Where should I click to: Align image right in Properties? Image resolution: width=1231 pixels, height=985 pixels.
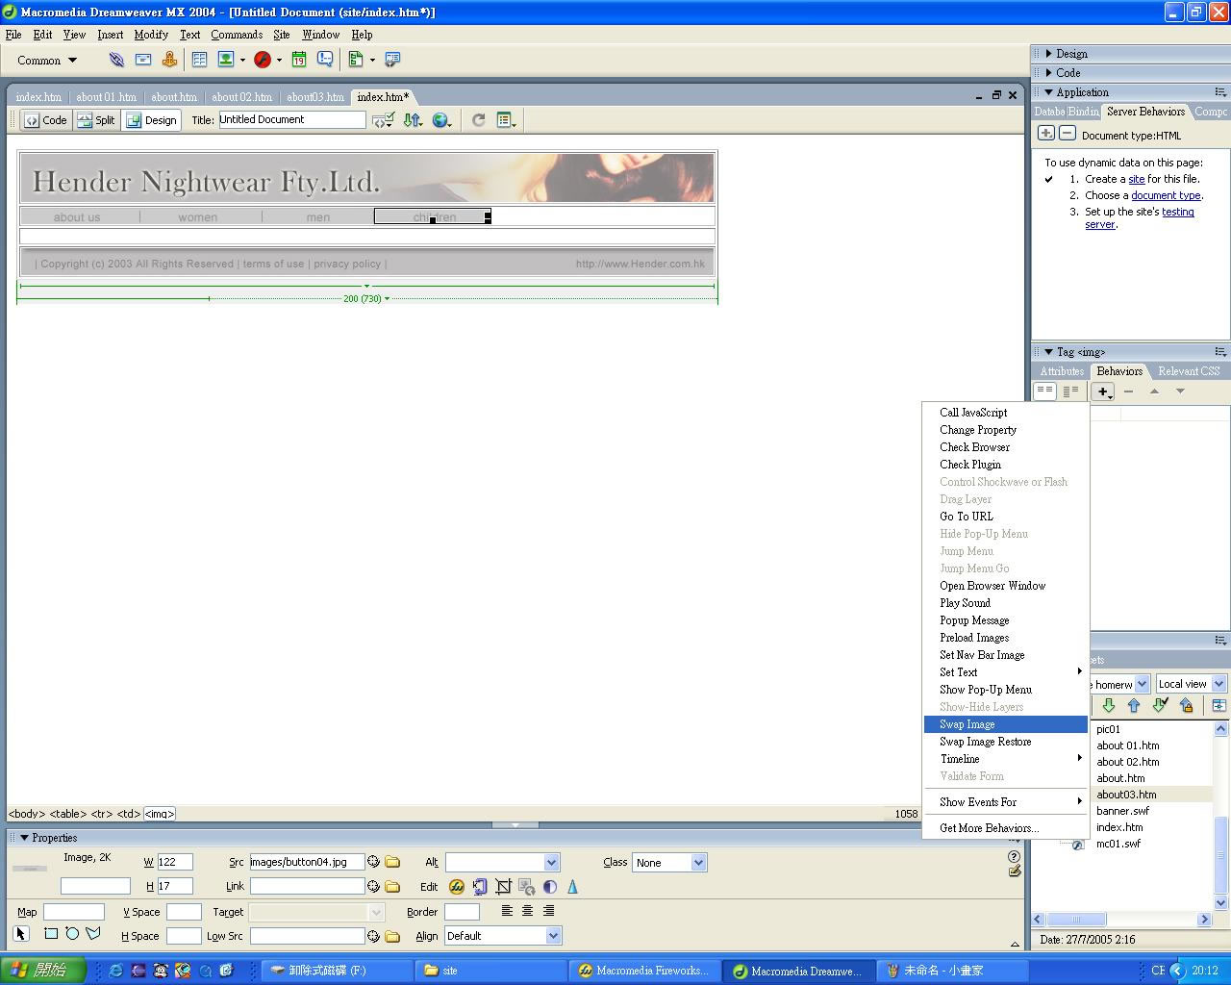[x=548, y=911]
